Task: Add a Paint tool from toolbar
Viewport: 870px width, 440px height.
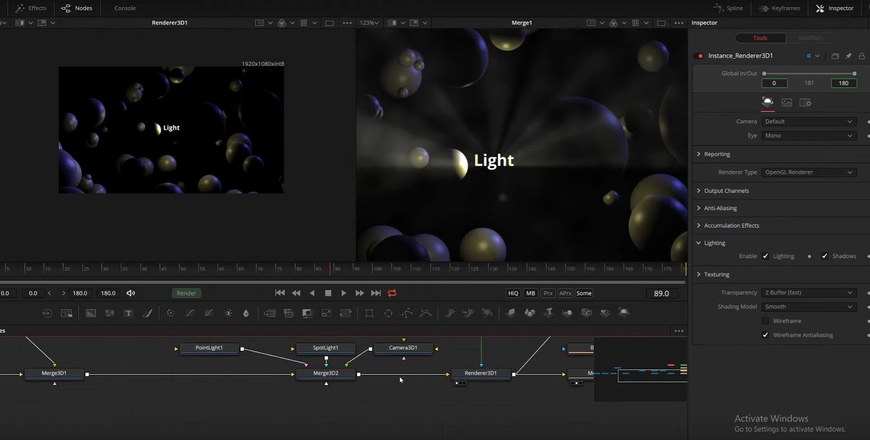Action: pos(147,313)
